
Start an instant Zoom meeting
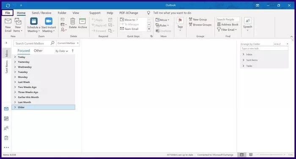click(x=49, y=25)
